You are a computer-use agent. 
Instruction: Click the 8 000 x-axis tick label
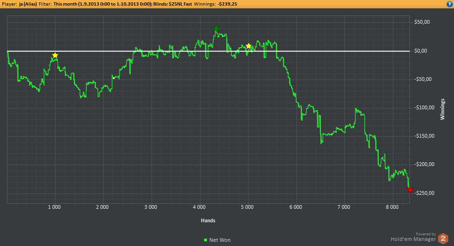[x=392, y=206]
